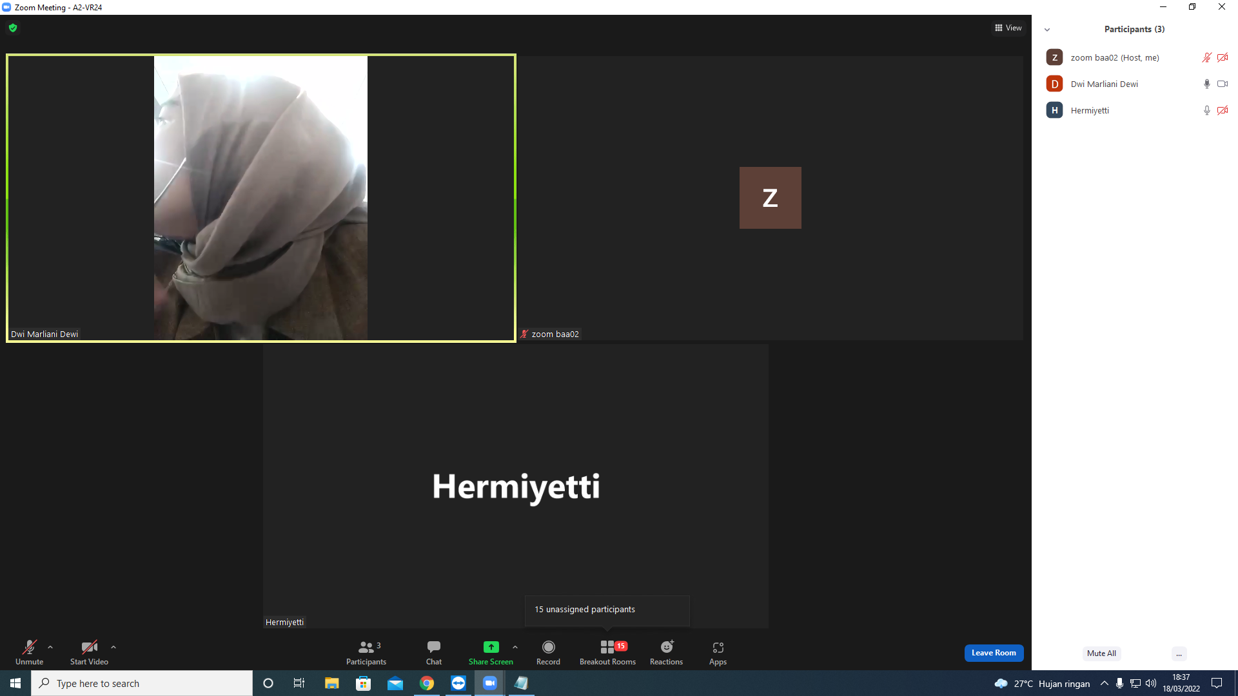Open the Windows Start menu

pos(15,683)
